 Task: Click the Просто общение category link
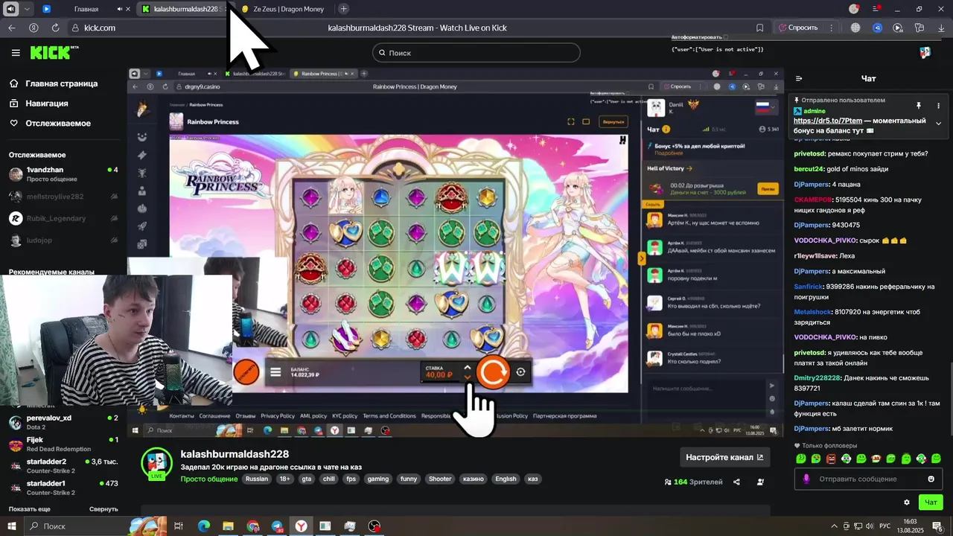click(209, 479)
